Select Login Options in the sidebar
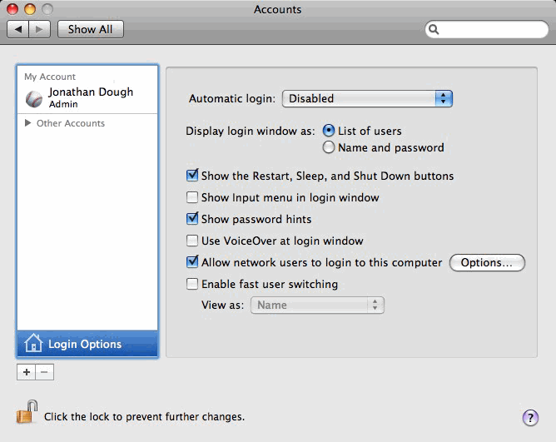 point(87,344)
